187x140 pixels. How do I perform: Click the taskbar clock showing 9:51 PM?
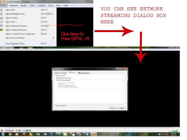(174, 134)
